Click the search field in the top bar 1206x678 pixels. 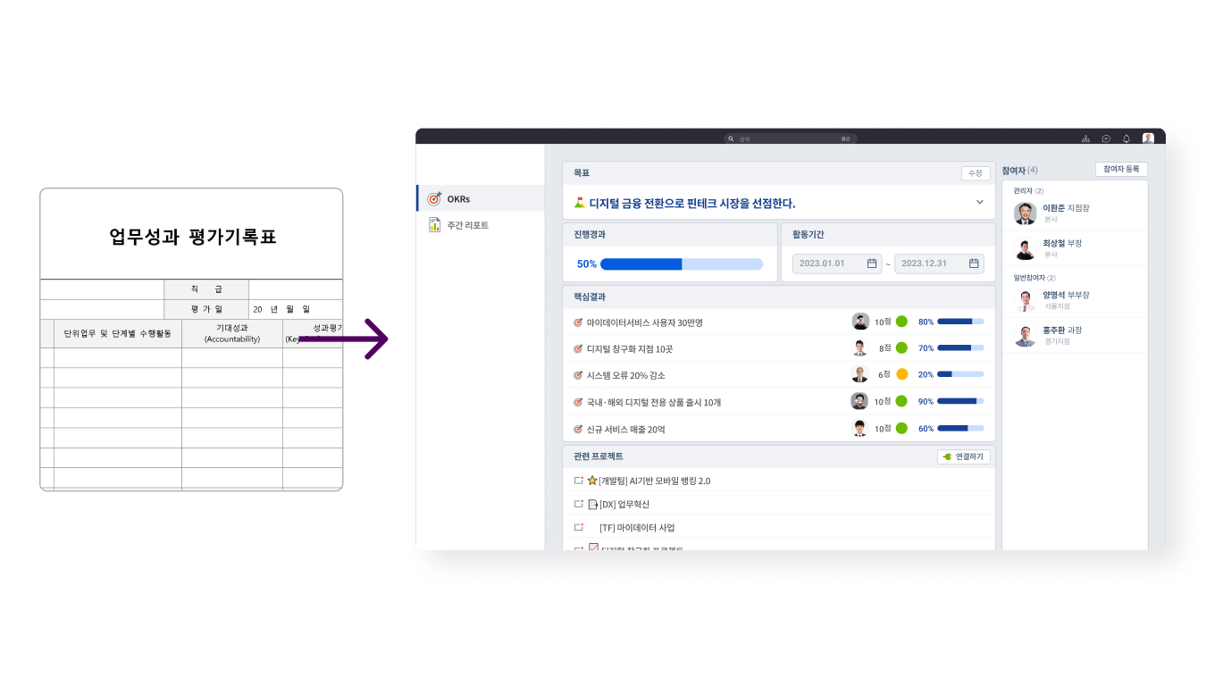[790, 138]
